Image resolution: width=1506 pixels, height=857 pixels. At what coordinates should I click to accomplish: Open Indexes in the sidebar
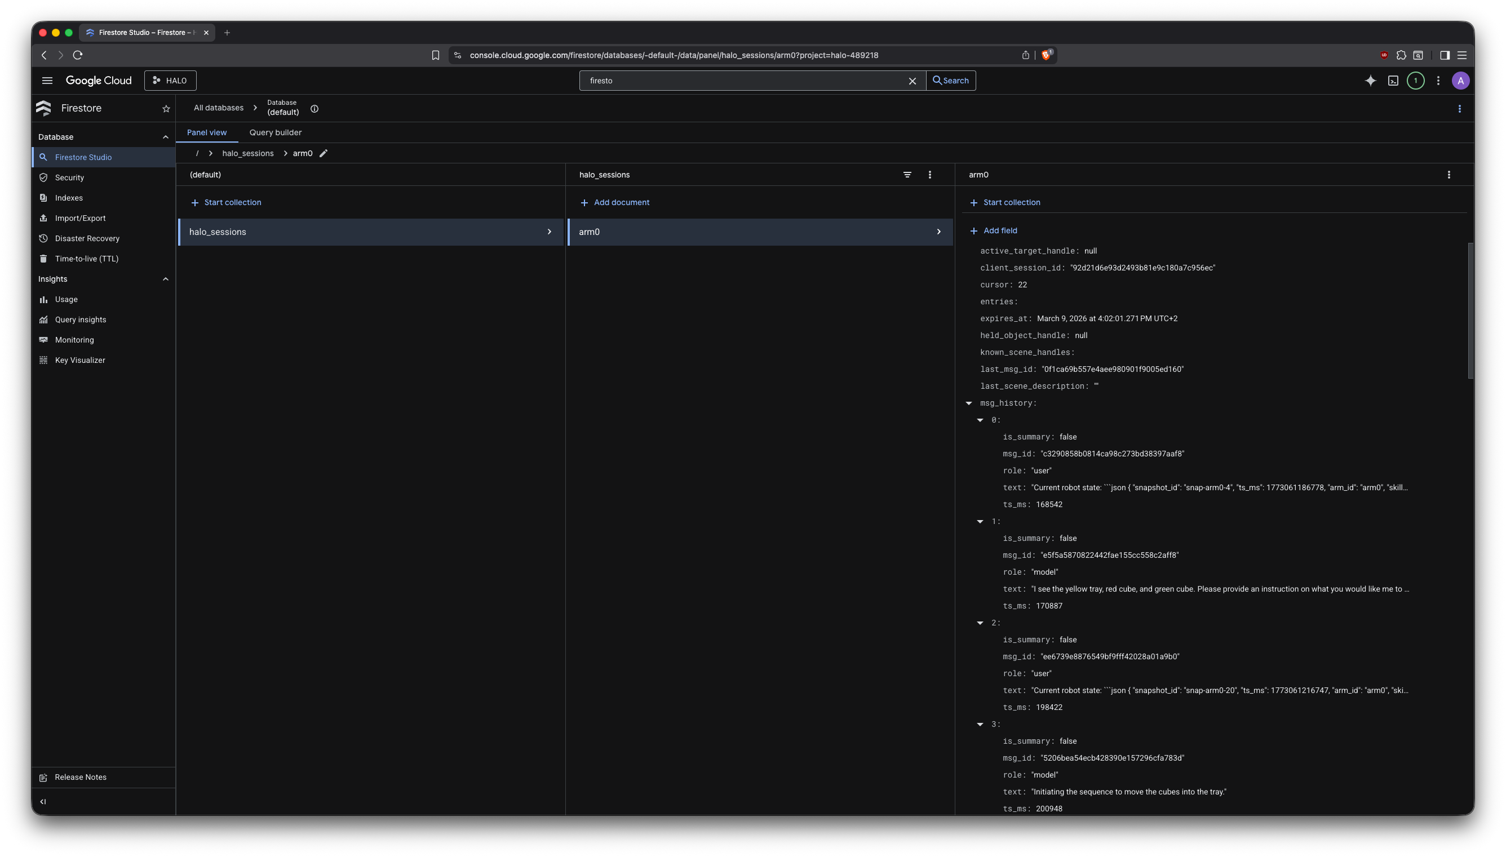point(68,198)
